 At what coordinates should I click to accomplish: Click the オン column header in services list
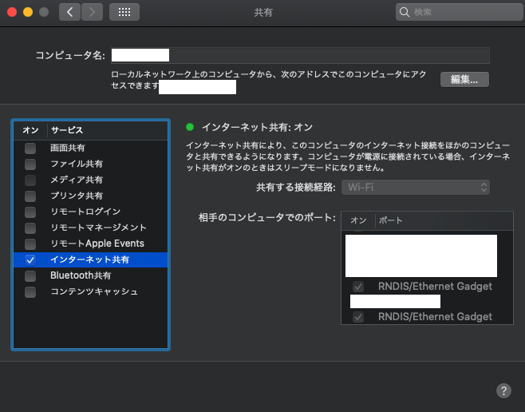30,130
